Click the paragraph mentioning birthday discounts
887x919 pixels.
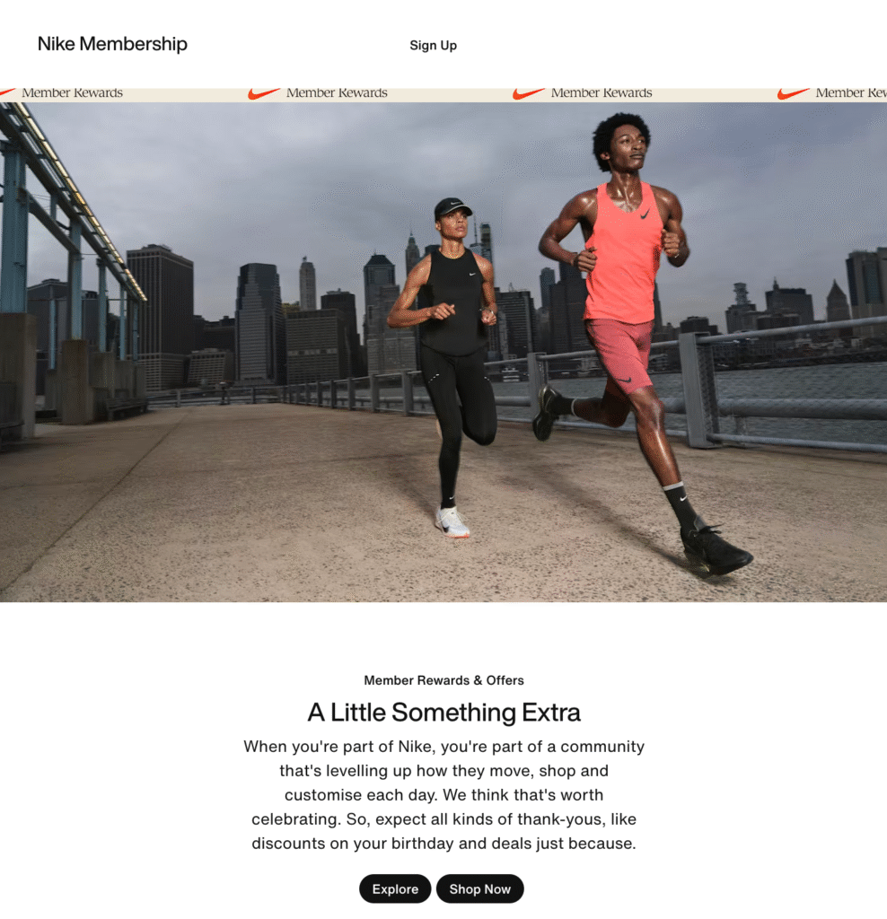point(443,795)
